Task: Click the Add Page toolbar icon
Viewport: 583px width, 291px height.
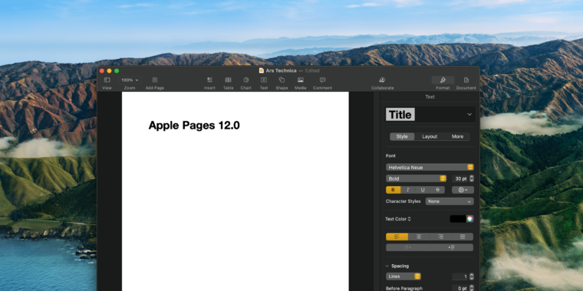Action: 155,80
